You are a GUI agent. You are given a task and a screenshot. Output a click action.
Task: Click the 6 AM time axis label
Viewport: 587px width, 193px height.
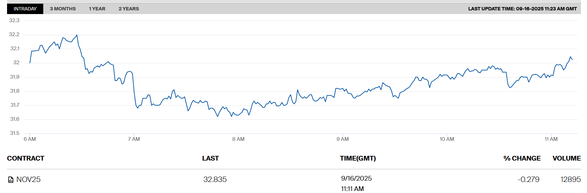tap(30, 139)
